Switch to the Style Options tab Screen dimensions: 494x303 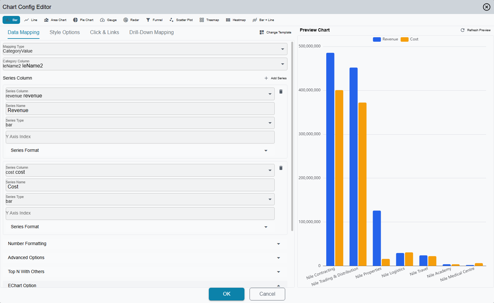point(65,32)
